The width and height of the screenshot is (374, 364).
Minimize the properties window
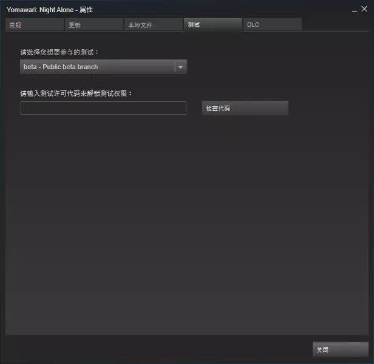(x=355, y=10)
